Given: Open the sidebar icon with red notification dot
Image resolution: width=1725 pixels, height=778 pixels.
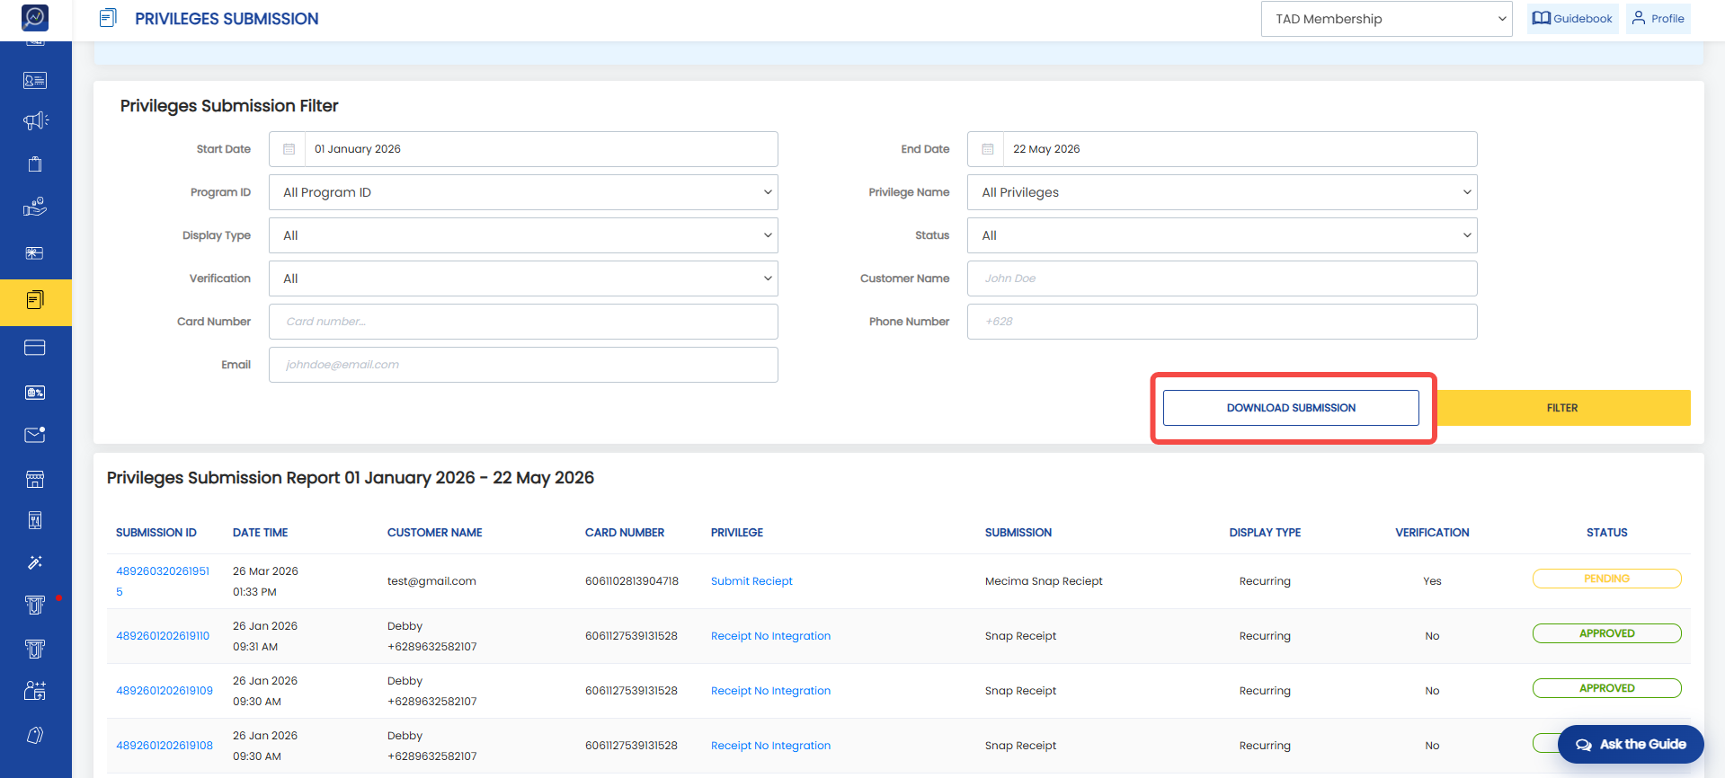Looking at the screenshot, I should point(35,605).
